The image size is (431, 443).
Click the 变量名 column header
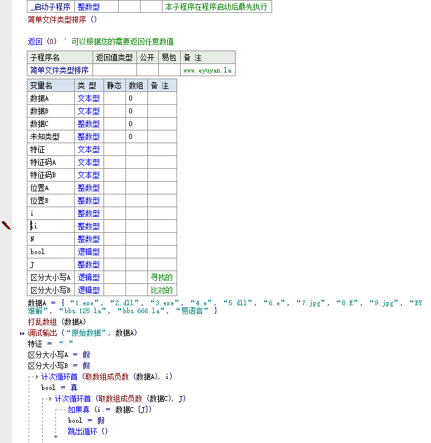[x=51, y=85]
